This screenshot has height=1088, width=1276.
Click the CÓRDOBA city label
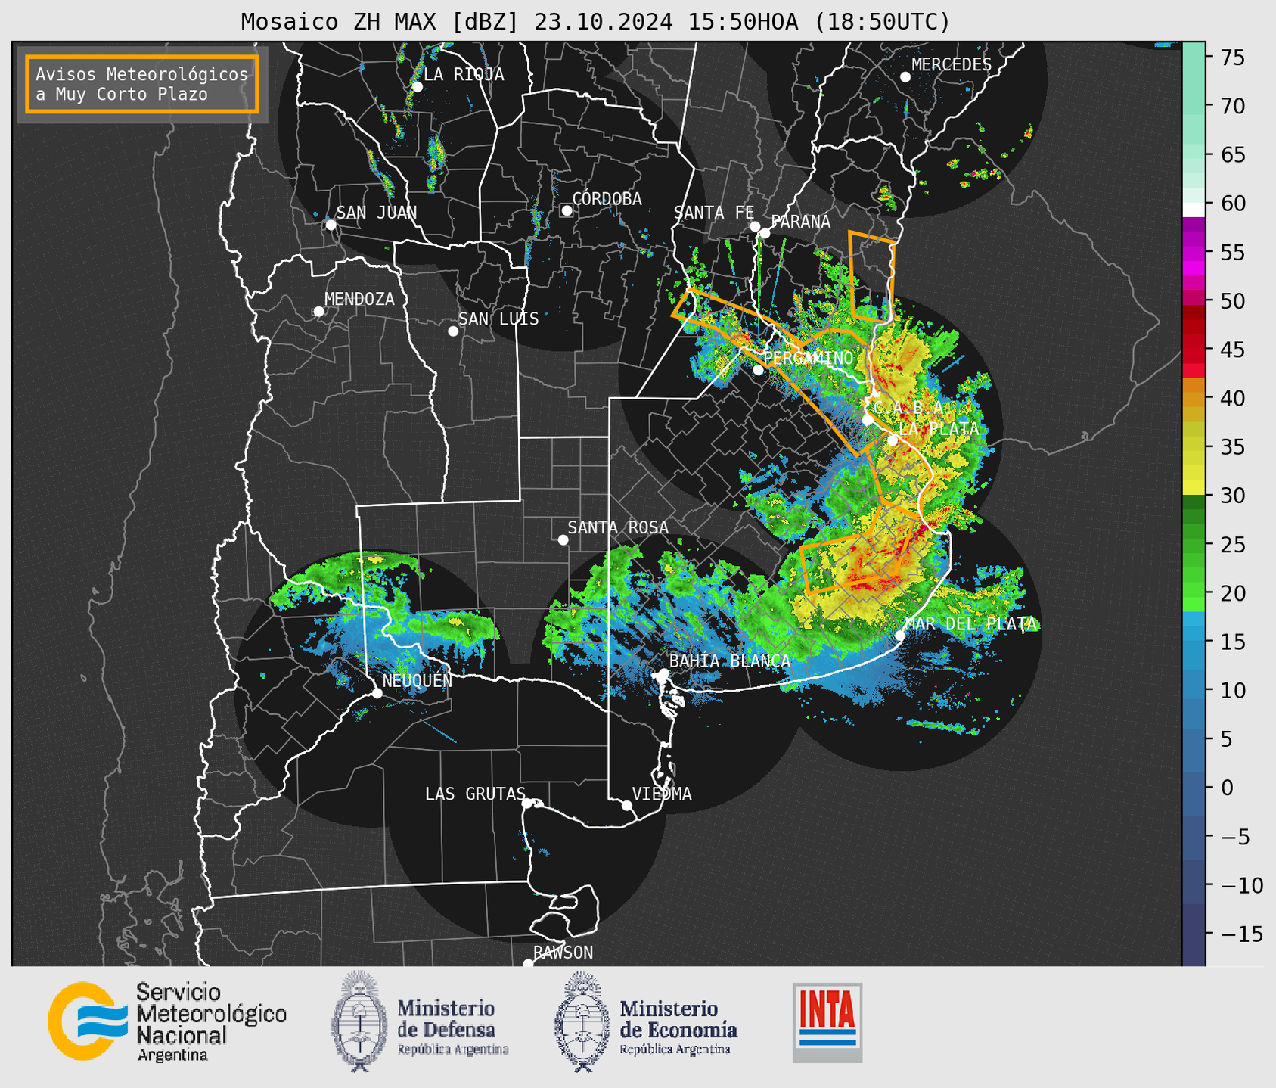[x=607, y=198]
